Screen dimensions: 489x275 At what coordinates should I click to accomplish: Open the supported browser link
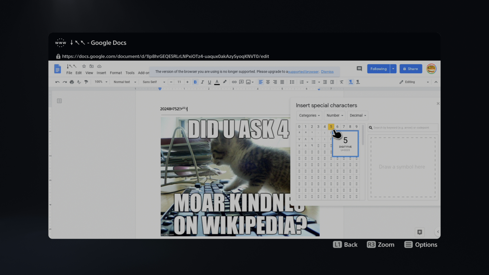(303, 72)
